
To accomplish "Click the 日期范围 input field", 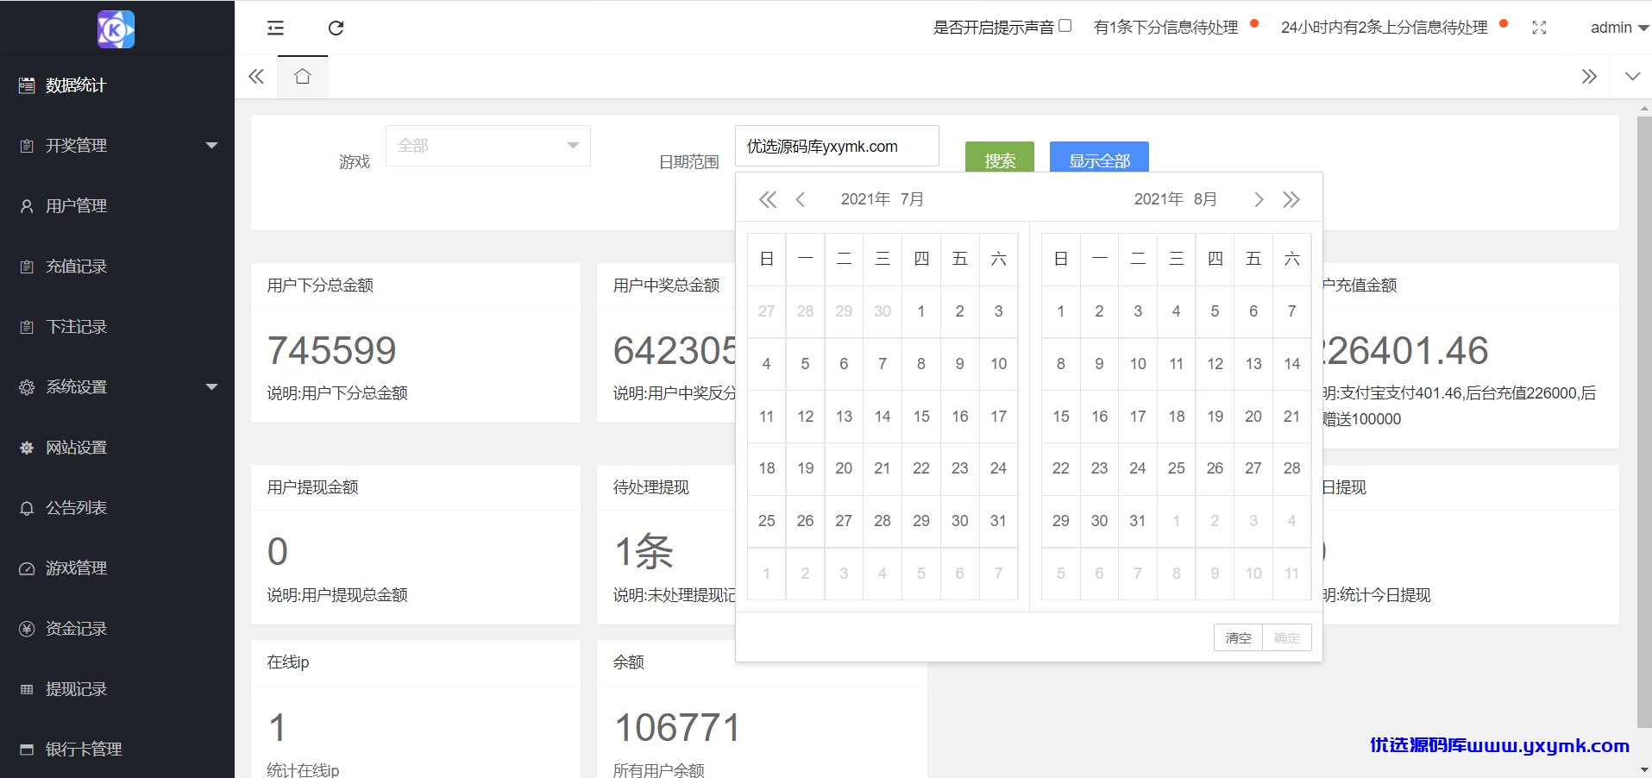I will point(837,146).
